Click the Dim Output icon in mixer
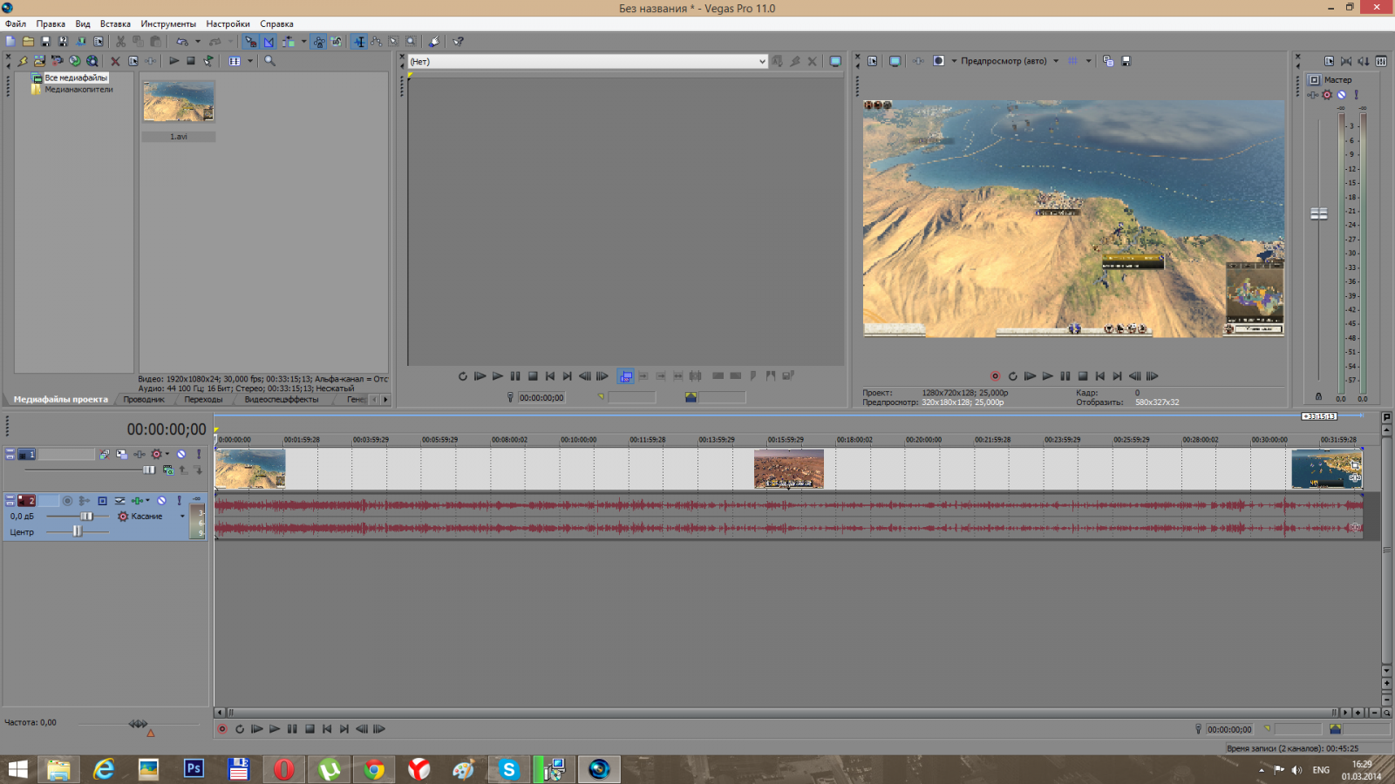 1364,61
